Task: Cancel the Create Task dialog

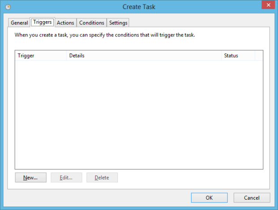Action: coord(252,198)
